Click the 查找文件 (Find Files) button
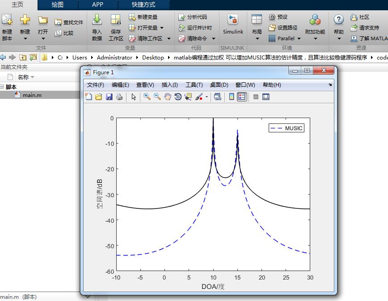 tap(69, 22)
